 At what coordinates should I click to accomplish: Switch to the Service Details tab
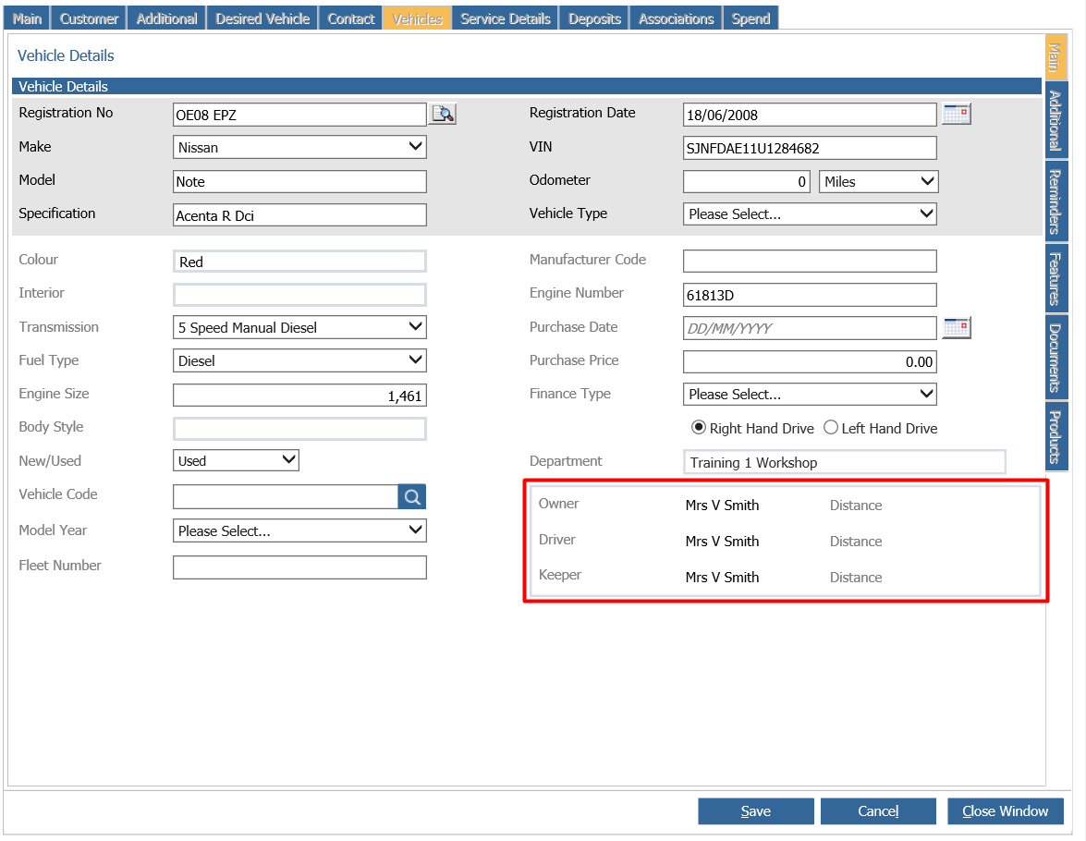pos(506,18)
